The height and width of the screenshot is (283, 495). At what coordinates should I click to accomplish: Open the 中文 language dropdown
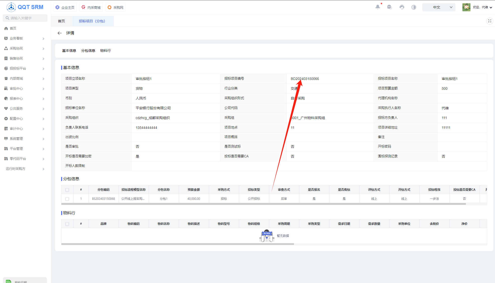click(x=439, y=7)
